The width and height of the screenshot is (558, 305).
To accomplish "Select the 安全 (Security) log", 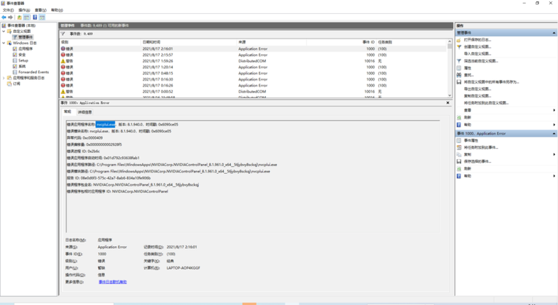I will pos(22,55).
